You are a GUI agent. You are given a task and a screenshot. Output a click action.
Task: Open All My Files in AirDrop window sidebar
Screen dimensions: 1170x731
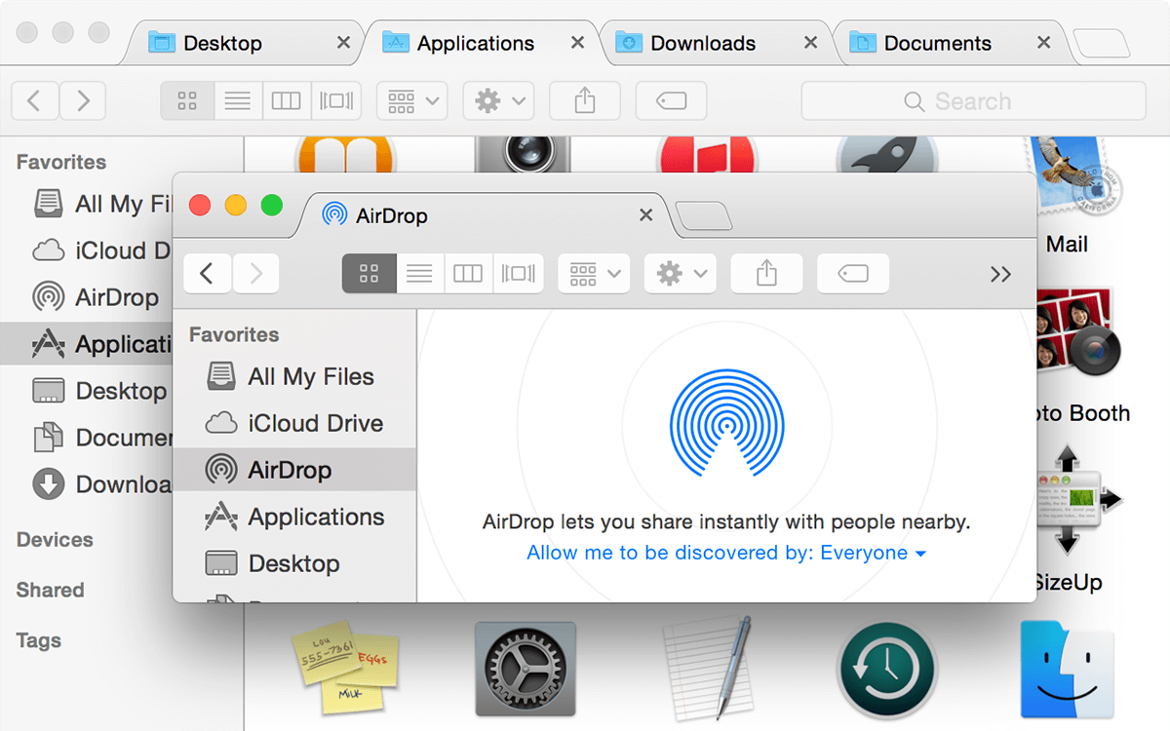pos(294,376)
